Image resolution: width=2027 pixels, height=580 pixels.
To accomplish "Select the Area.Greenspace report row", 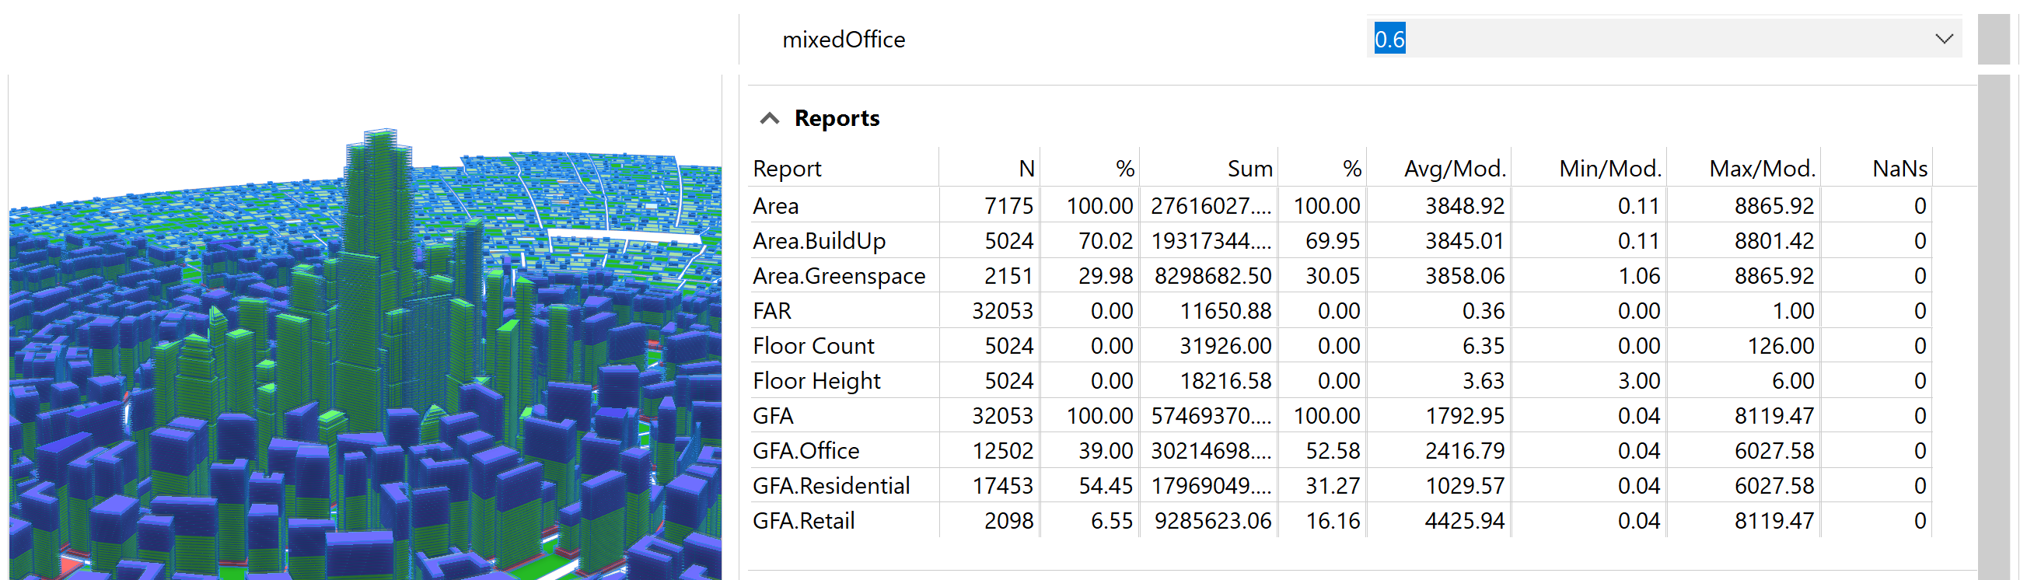I will click(x=1341, y=276).
